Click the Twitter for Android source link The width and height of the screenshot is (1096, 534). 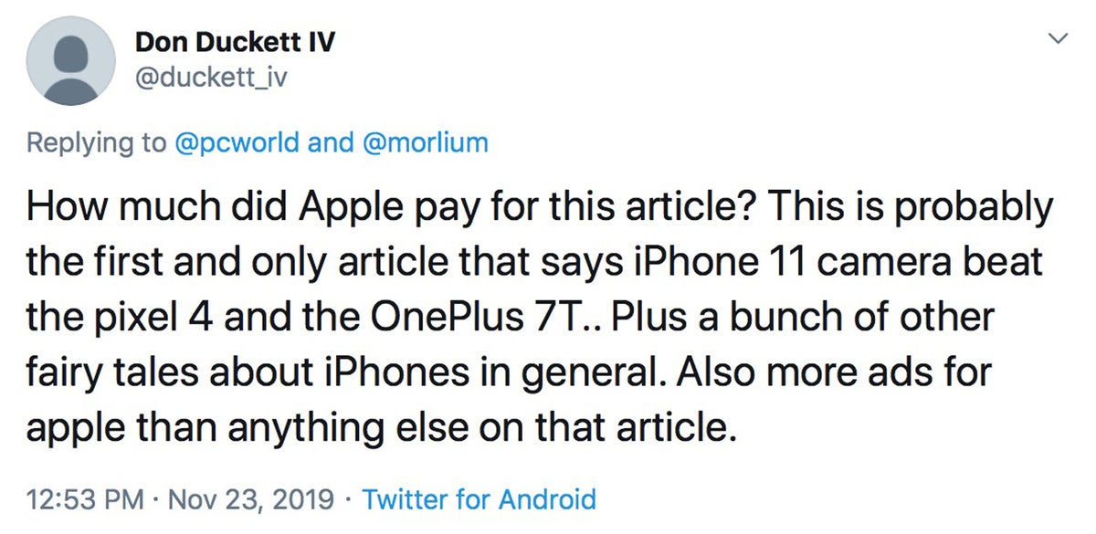coord(479,499)
